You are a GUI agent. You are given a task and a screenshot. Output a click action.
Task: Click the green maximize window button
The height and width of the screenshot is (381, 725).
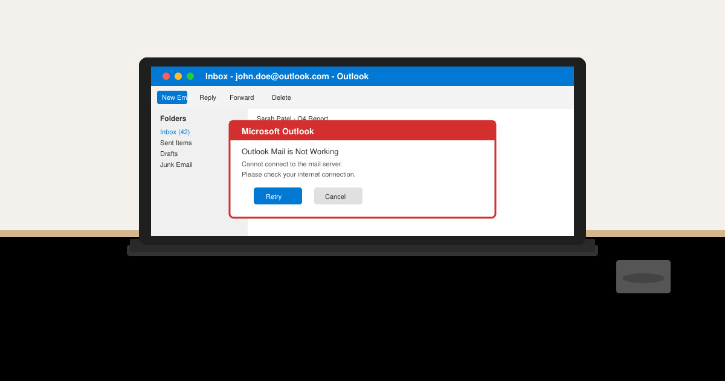click(190, 76)
